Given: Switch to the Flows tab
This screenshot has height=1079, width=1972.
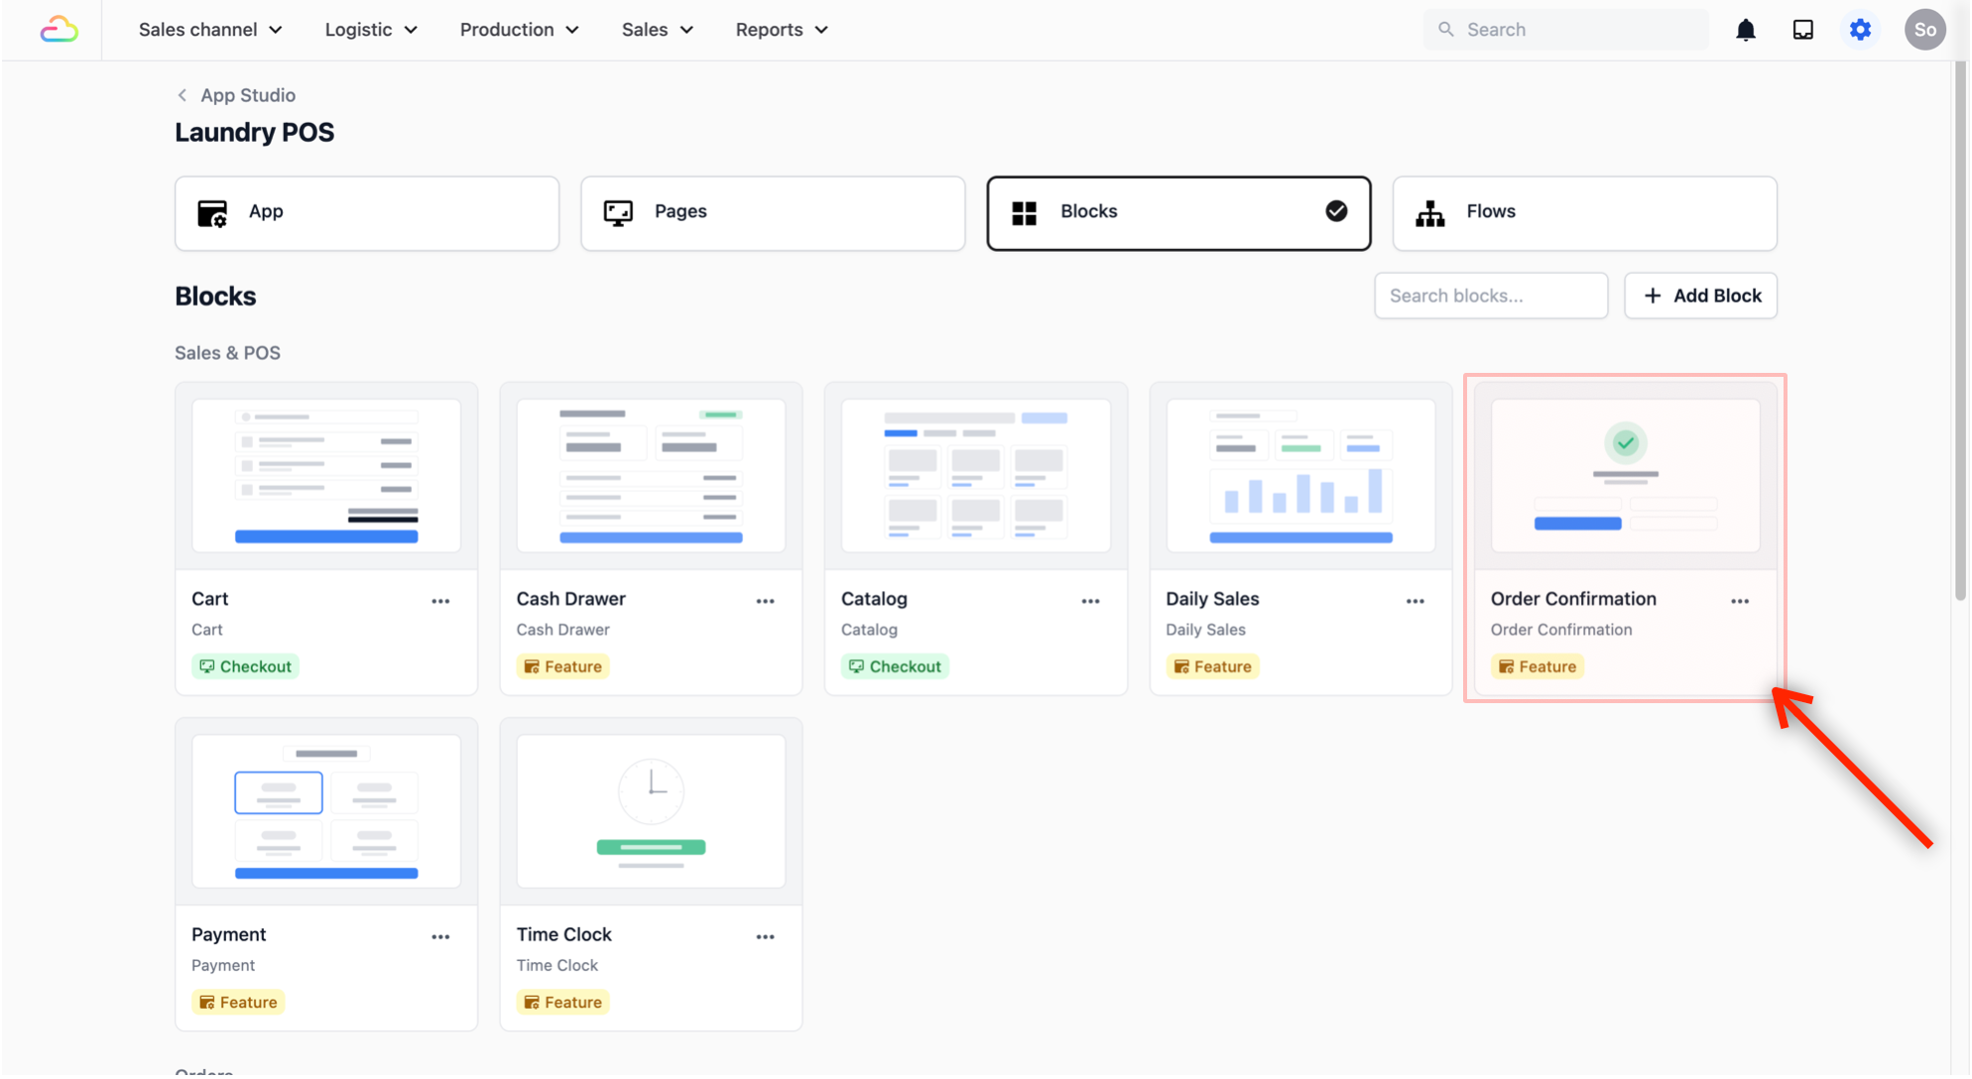Looking at the screenshot, I should pos(1583,212).
